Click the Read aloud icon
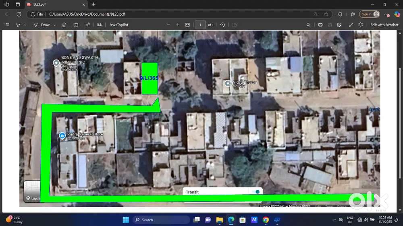This screenshot has width=403, height=226. tap(87, 25)
